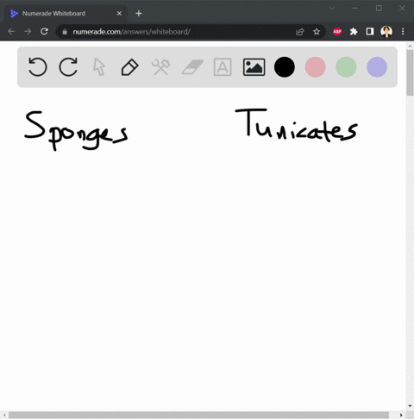The width and height of the screenshot is (414, 419).
Task: Click the vertical scrollbar down arrow
Action: (x=410, y=406)
